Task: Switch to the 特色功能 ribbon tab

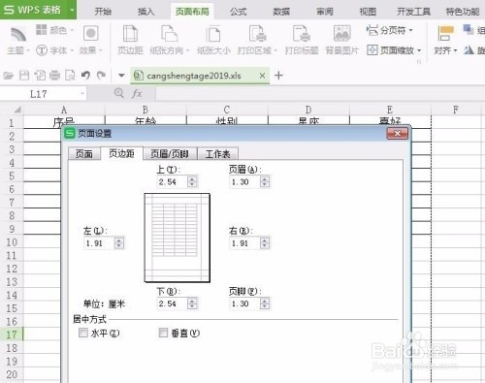Action: [x=463, y=12]
